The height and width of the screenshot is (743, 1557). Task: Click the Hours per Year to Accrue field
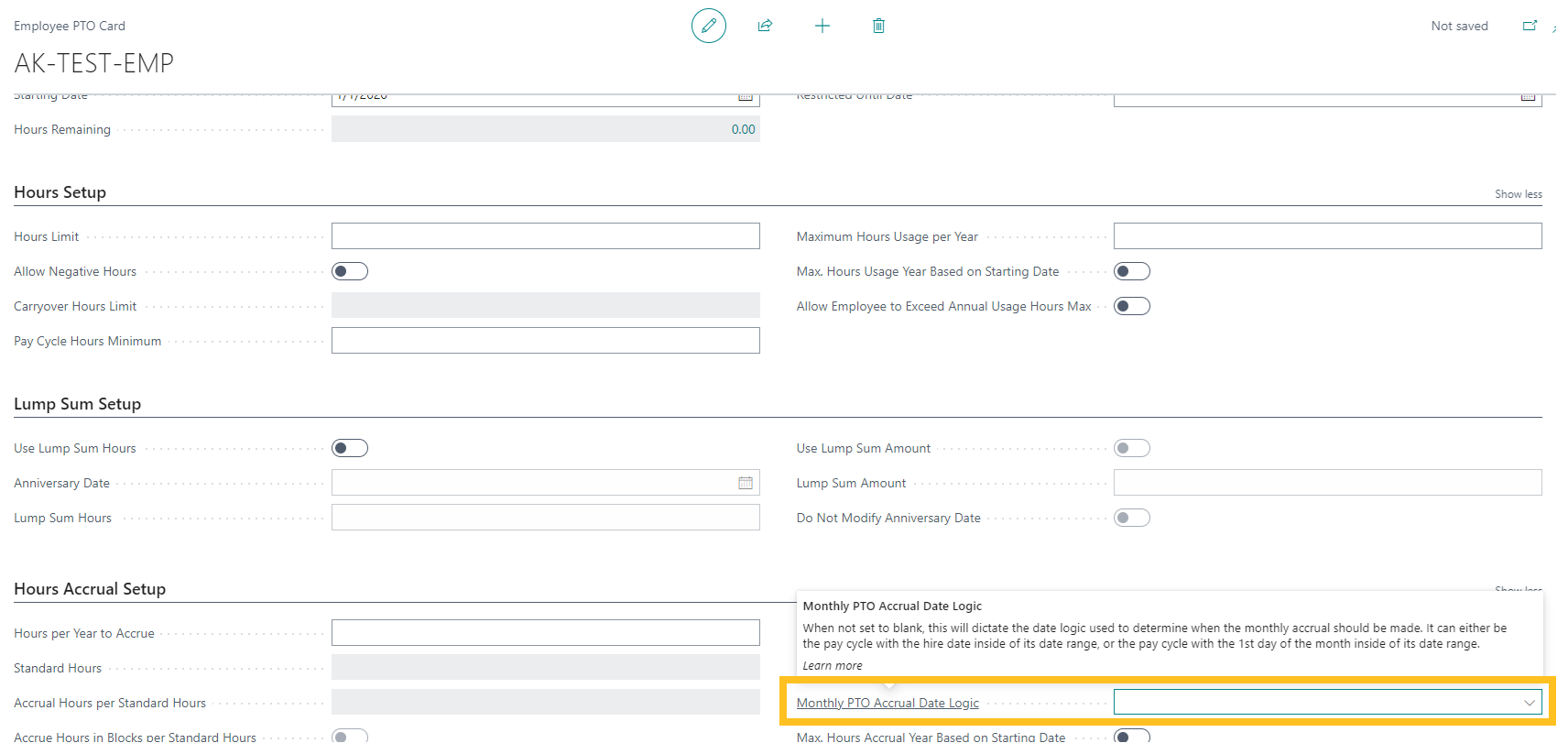pos(545,633)
